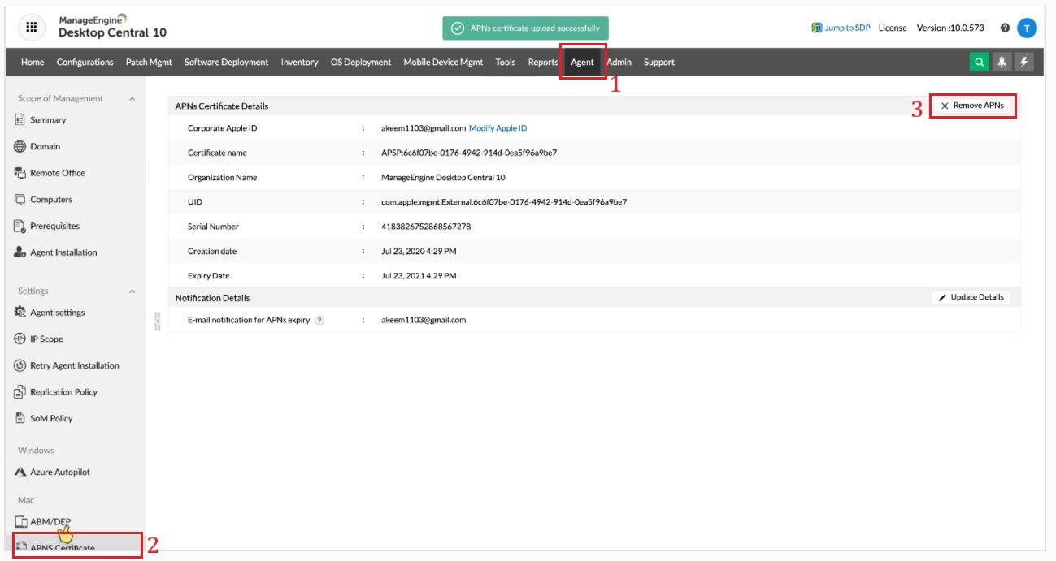The image size is (1056, 561).
Task: Click the Modify Apple ID link
Action: click(x=498, y=128)
